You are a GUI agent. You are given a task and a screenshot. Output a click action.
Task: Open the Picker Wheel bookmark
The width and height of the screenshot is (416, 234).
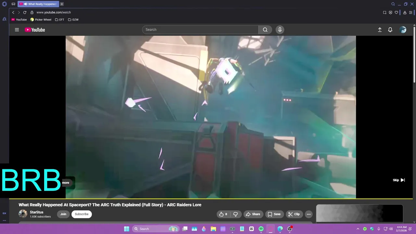(x=41, y=19)
